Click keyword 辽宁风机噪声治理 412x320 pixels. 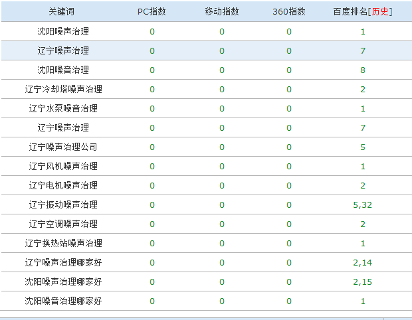click(x=63, y=166)
